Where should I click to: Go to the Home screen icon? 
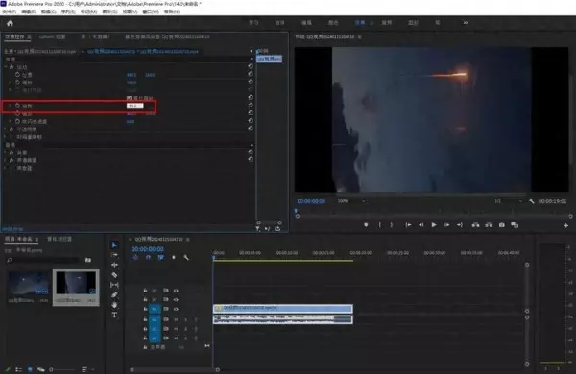pos(10,23)
